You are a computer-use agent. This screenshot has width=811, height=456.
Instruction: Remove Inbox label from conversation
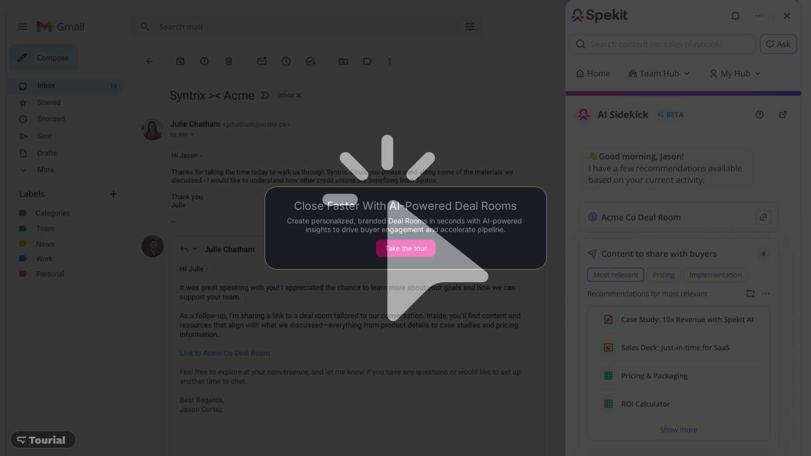coord(299,95)
